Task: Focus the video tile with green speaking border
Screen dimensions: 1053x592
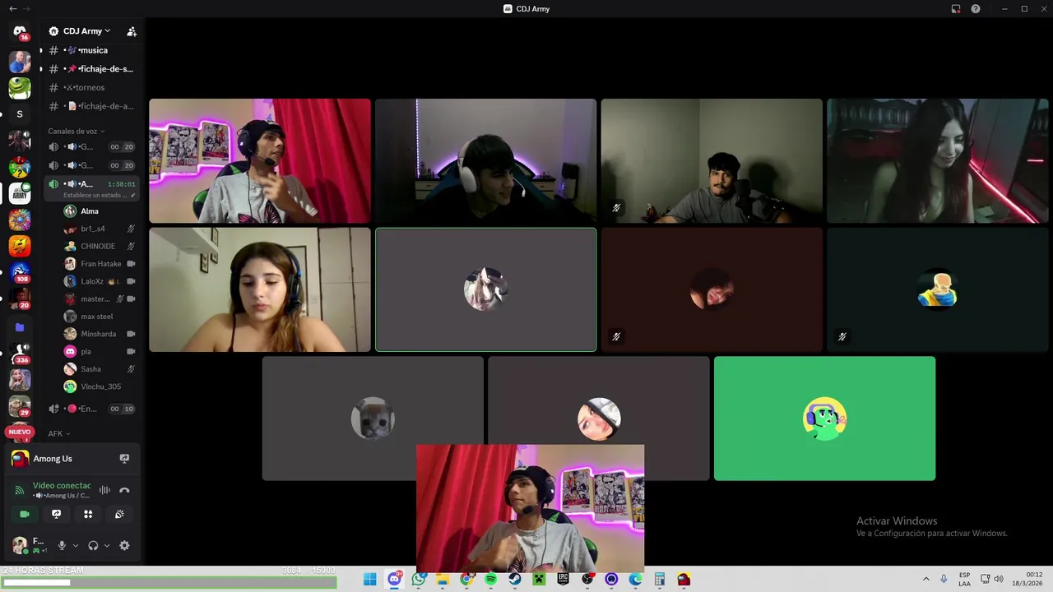Action: click(486, 289)
